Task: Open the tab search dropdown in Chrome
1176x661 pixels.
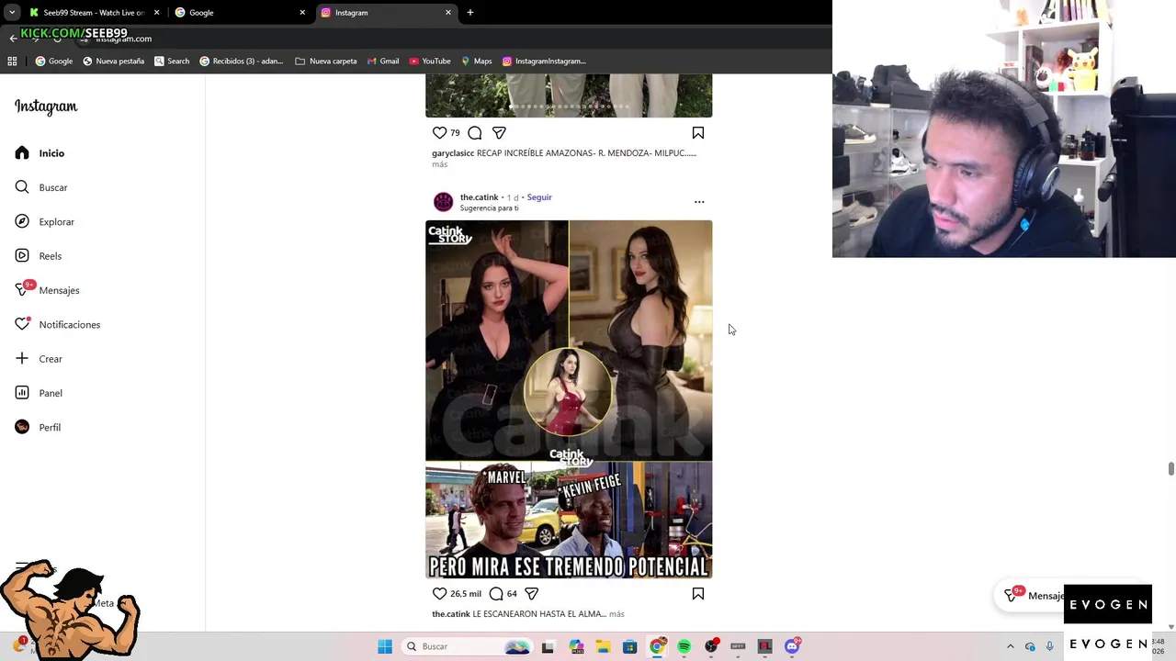Action: (12, 12)
